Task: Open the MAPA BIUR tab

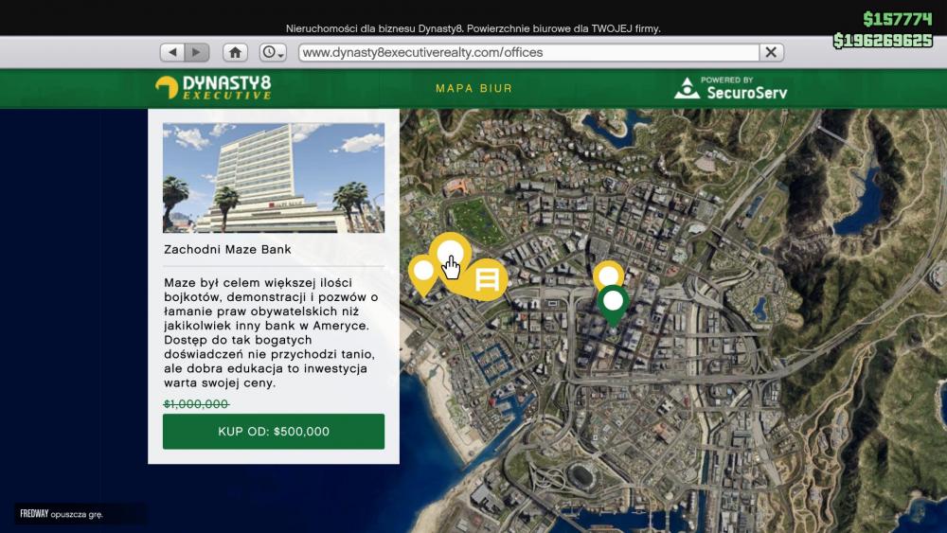Action: (474, 88)
